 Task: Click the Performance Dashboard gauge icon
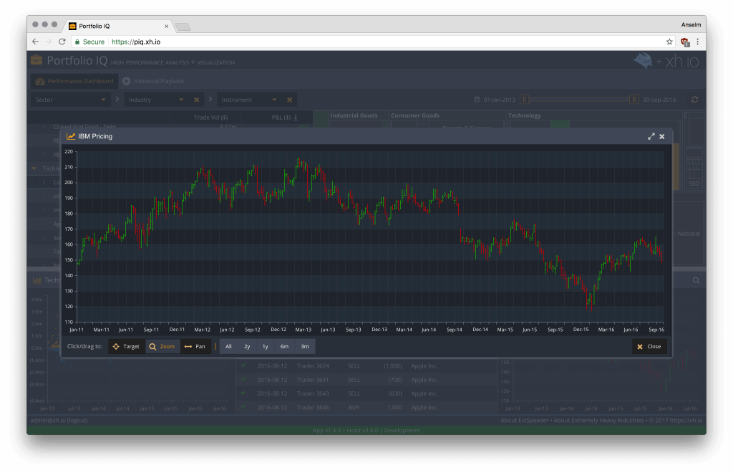(x=40, y=81)
